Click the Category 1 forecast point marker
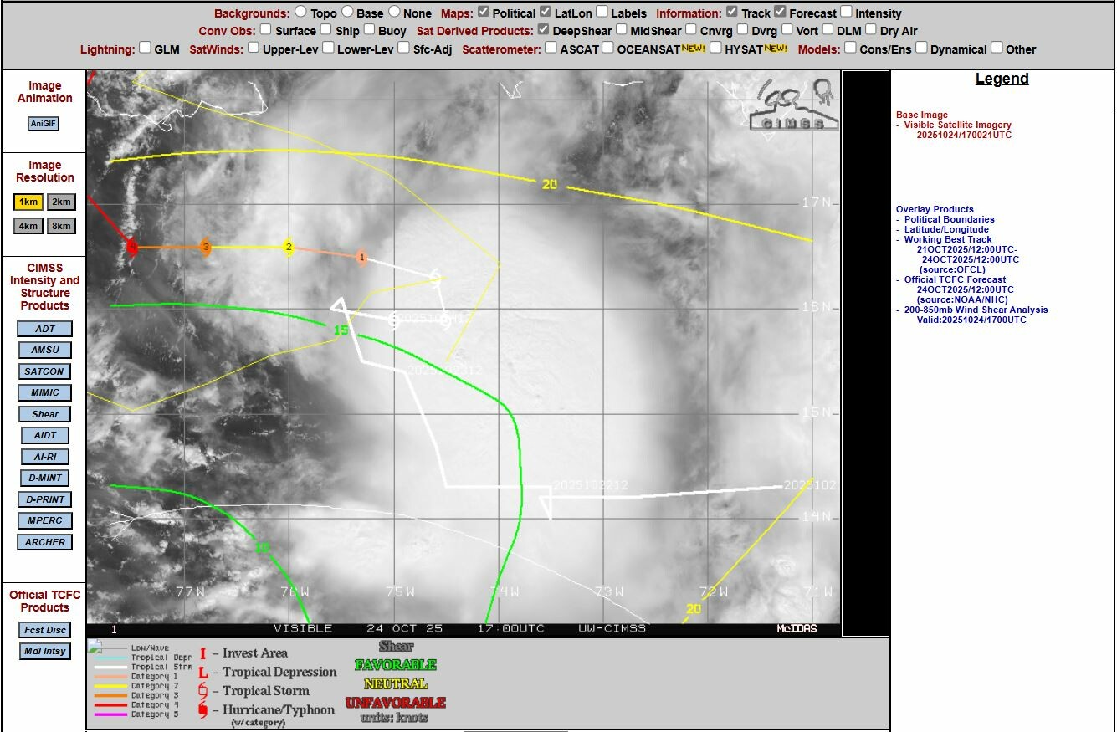Image resolution: width=1117 pixels, height=732 pixels. pyautogui.click(x=361, y=258)
